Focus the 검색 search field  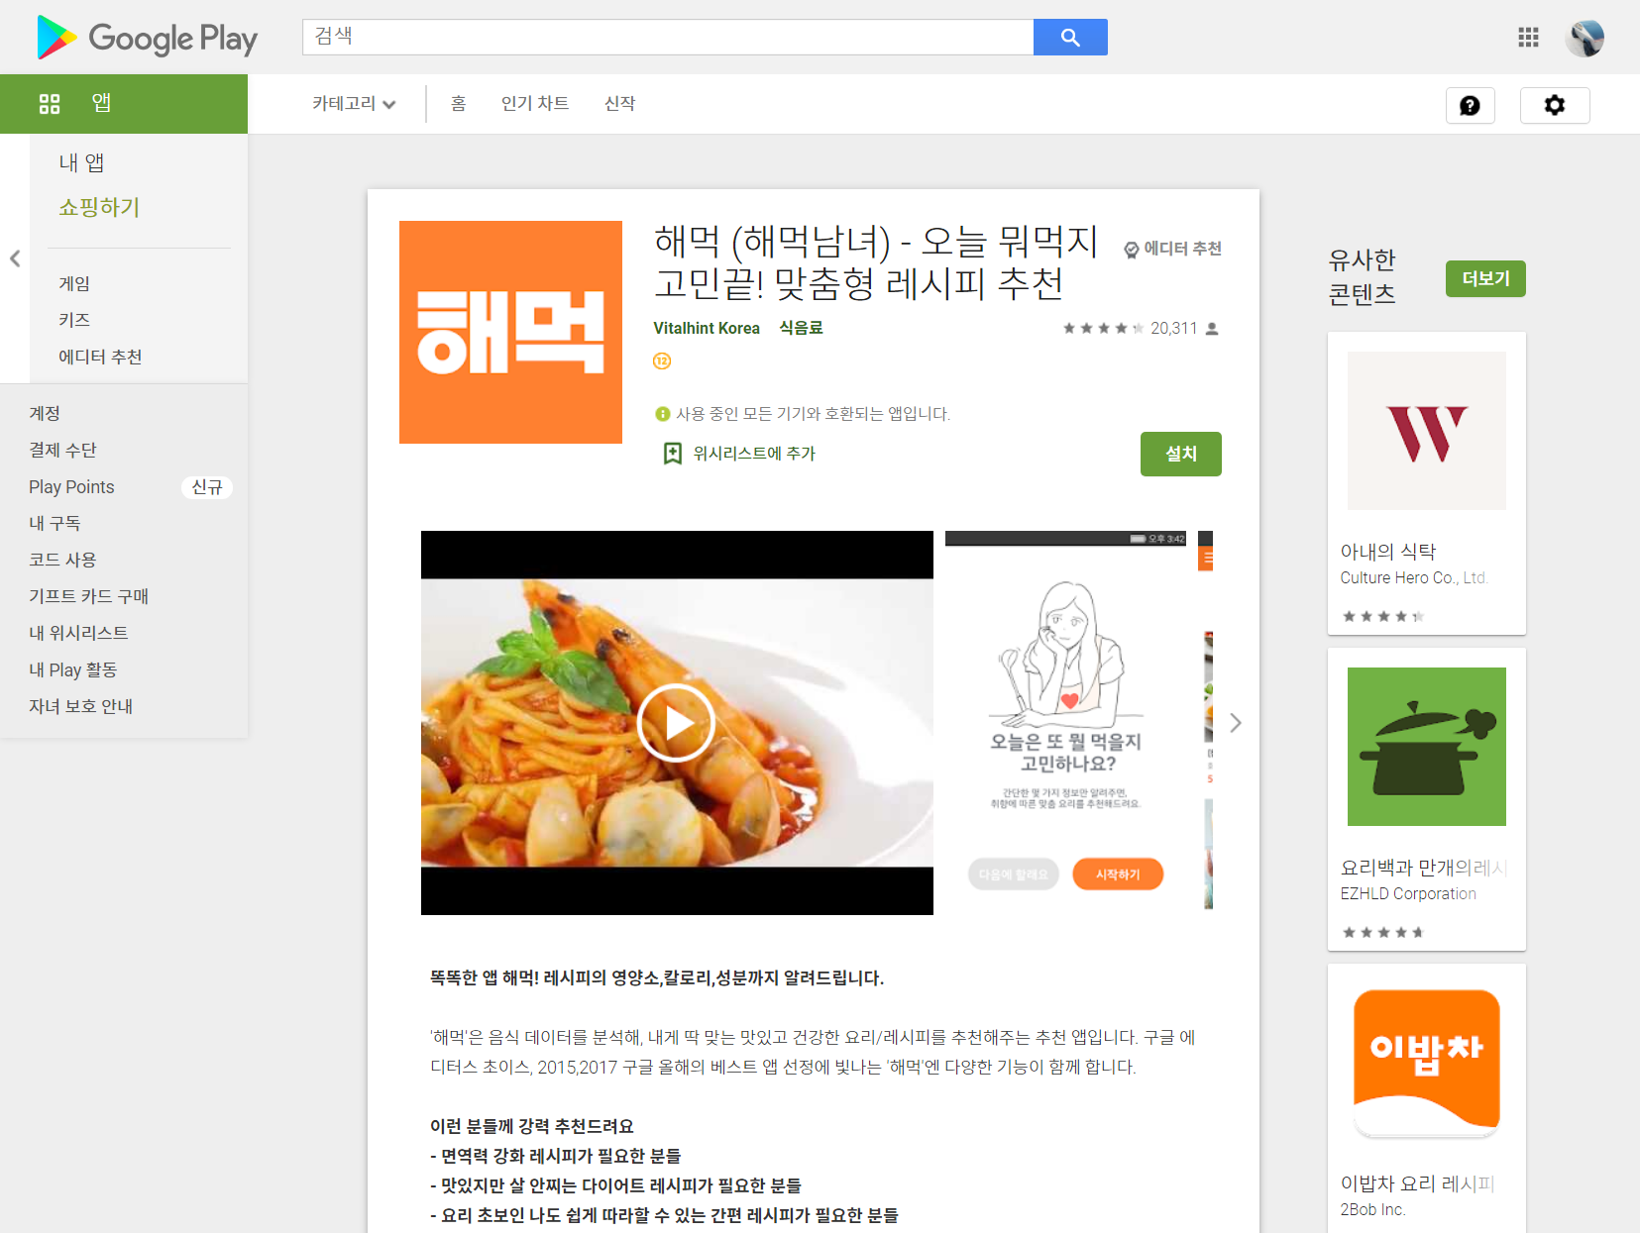668,37
